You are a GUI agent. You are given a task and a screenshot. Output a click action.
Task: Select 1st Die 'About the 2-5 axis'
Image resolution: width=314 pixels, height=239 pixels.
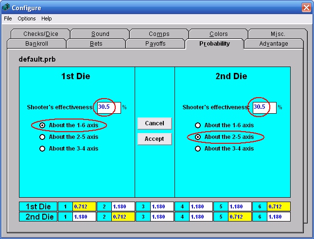click(43, 137)
